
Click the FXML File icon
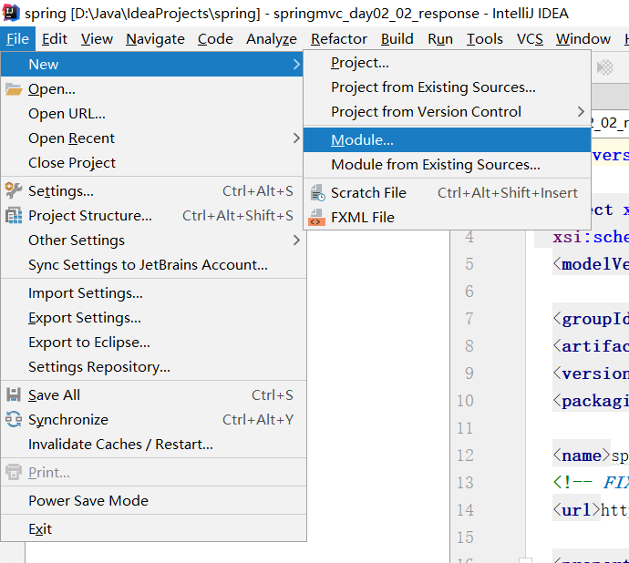316,218
